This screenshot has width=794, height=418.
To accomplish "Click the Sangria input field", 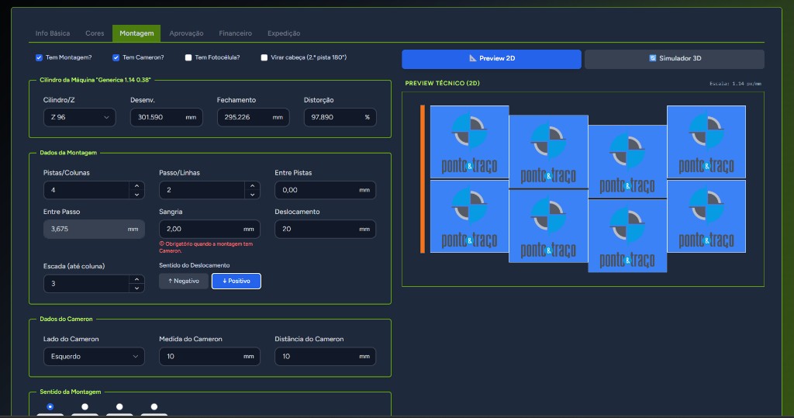I will (x=209, y=229).
